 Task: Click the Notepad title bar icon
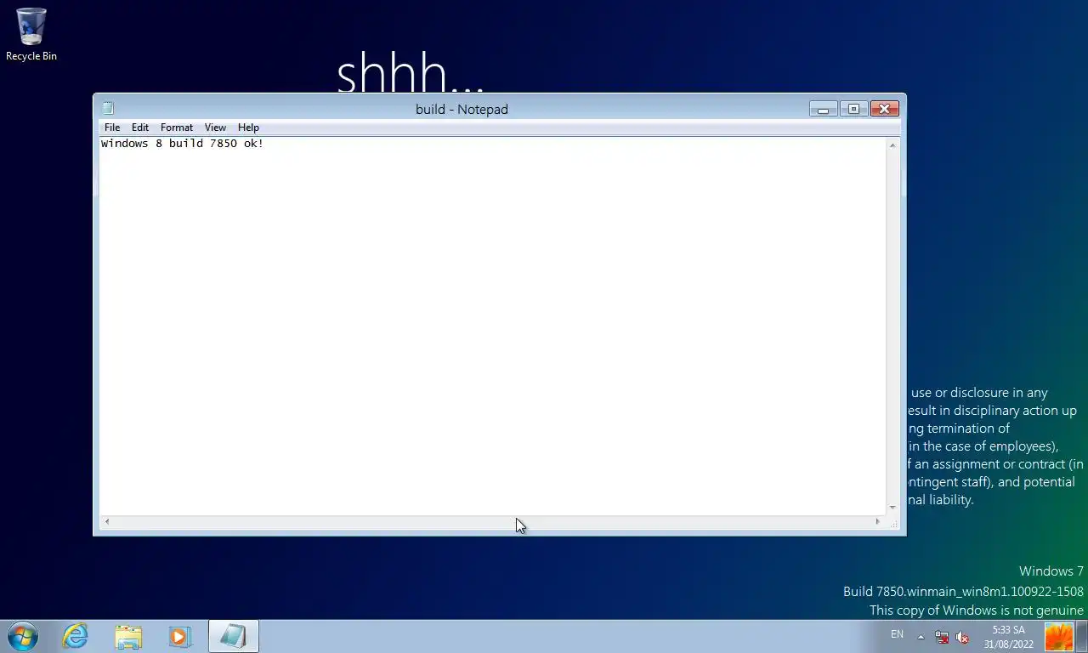pyautogui.click(x=108, y=109)
